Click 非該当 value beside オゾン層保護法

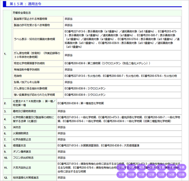pos(62,152)
